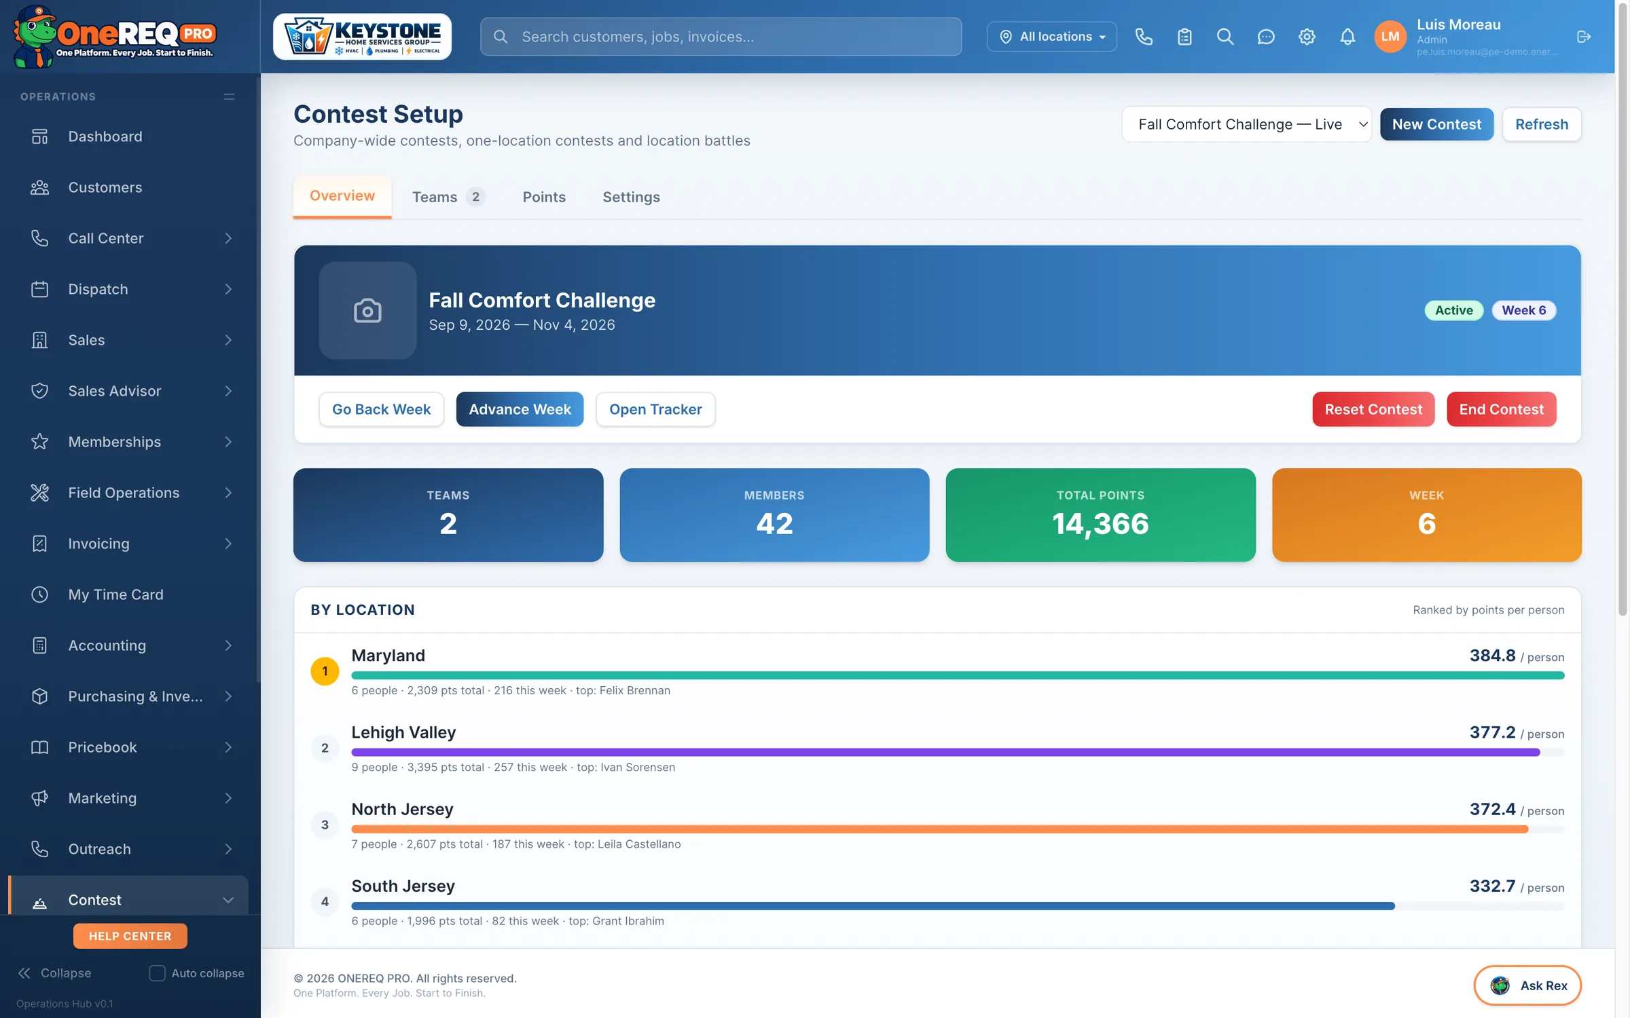Click the search customers input field

721,37
